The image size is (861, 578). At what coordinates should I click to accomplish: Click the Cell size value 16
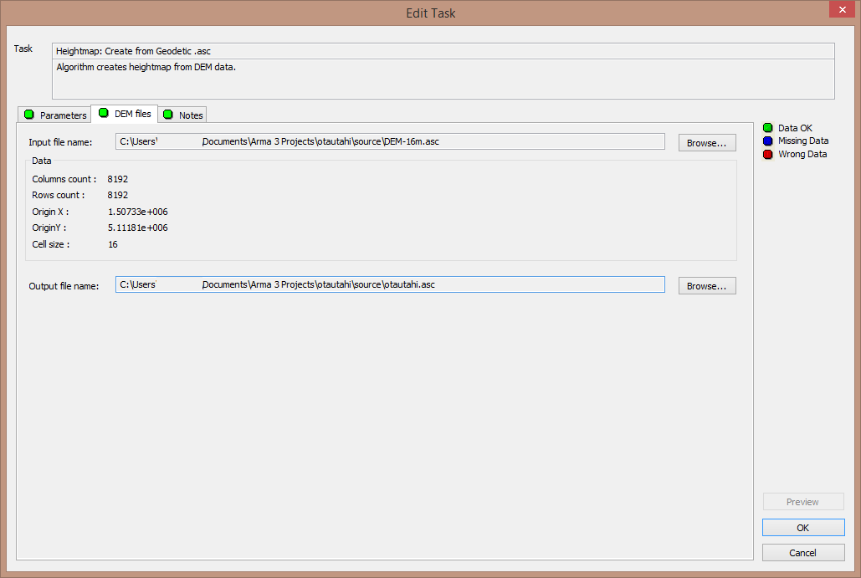click(113, 244)
